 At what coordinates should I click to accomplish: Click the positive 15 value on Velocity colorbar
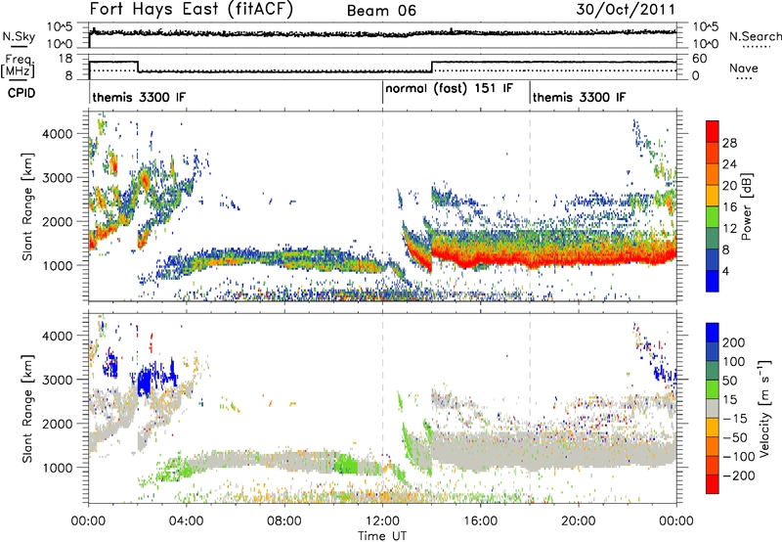pyautogui.click(x=730, y=399)
